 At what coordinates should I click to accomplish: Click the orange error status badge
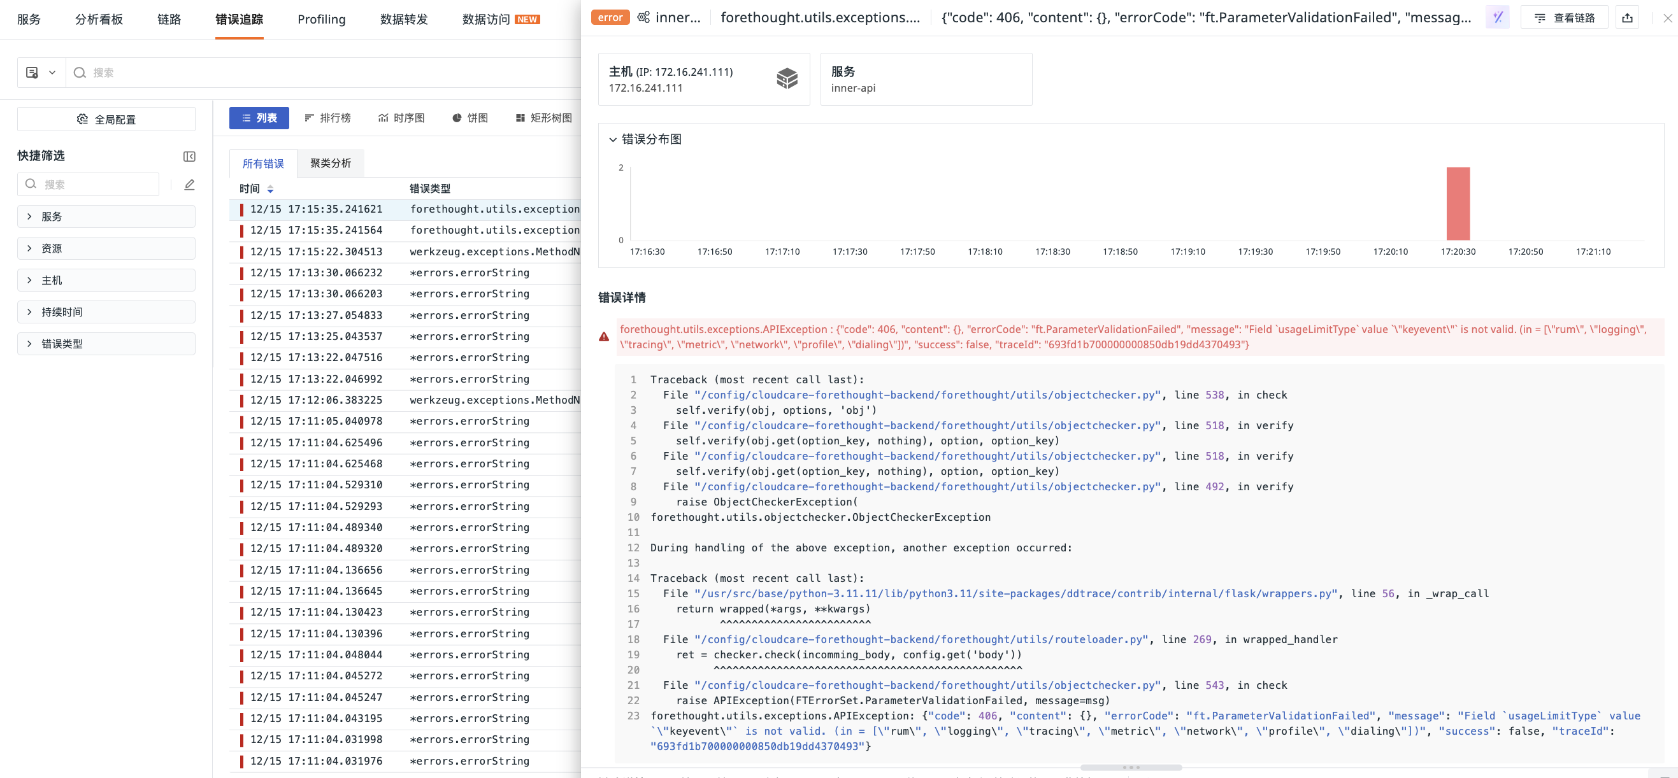pyautogui.click(x=610, y=18)
